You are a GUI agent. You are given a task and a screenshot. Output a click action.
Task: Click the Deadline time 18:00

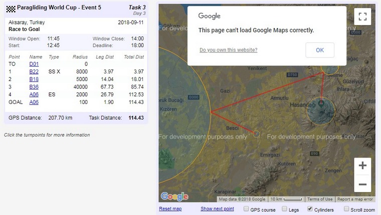point(137,45)
